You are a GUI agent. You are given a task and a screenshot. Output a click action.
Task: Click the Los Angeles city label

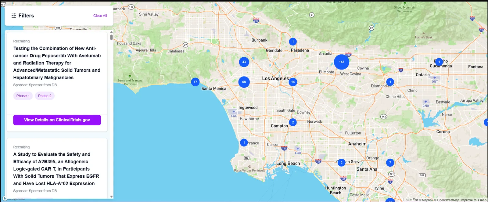tap(275, 78)
